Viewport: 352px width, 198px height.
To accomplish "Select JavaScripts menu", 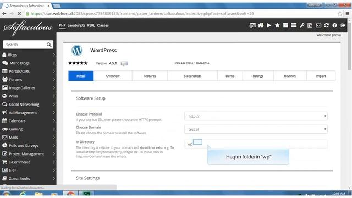I will pyautogui.click(x=76, y=25).
